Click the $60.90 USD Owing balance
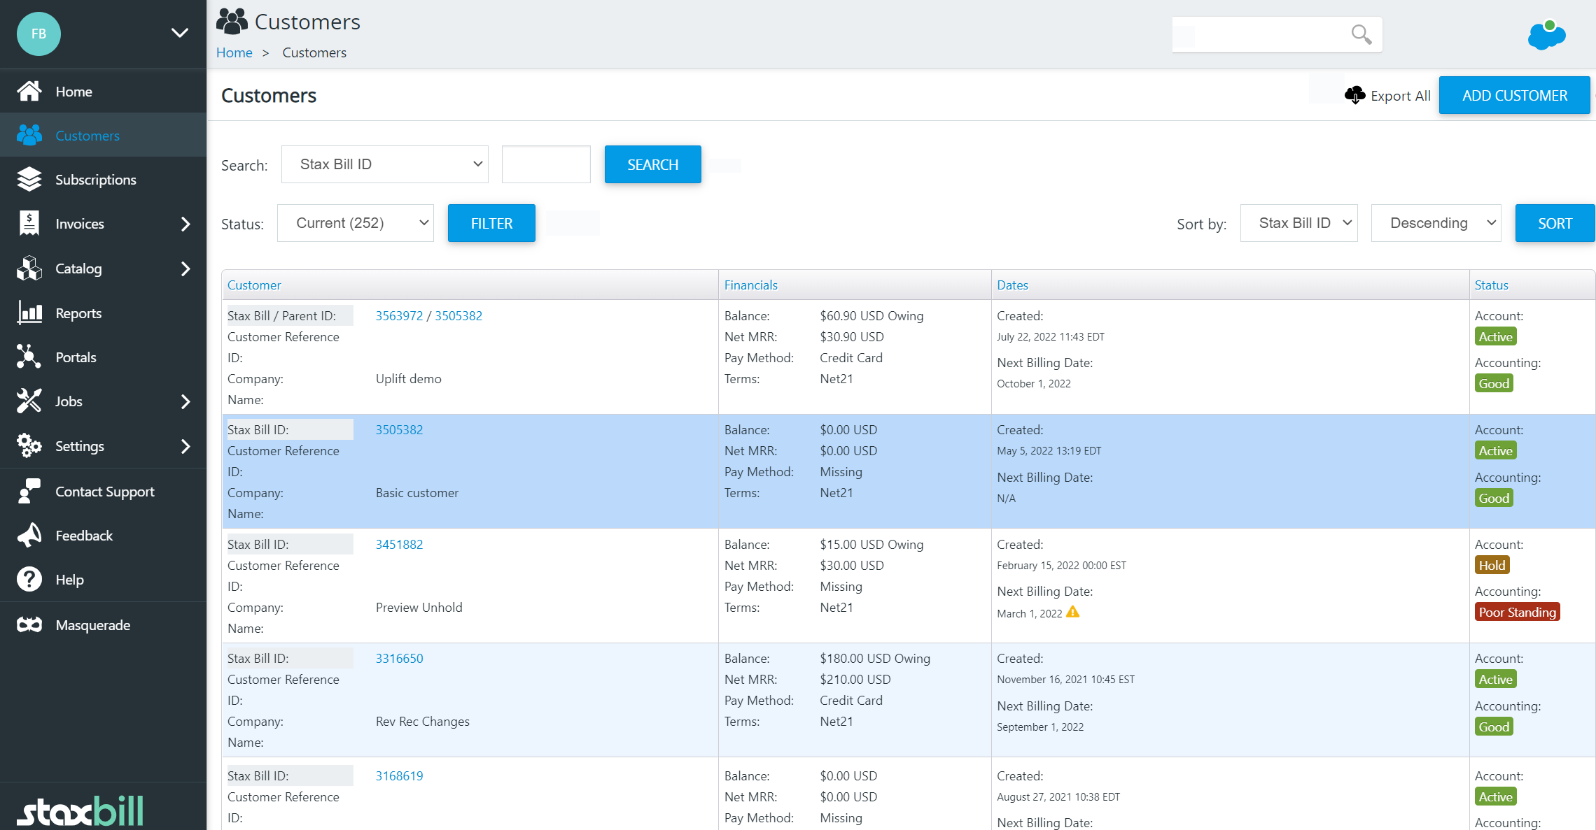Screen dimensions: 1596x830 coord(872,315)
